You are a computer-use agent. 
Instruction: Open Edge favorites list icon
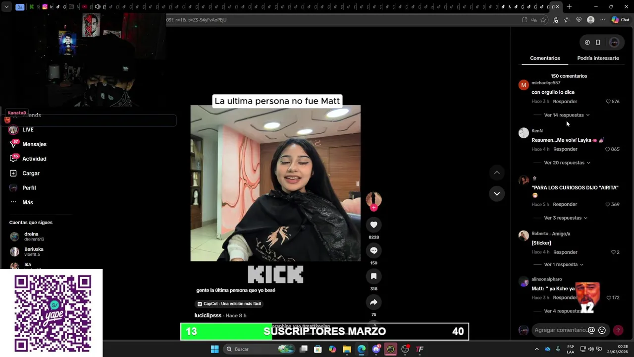[567, 20]
